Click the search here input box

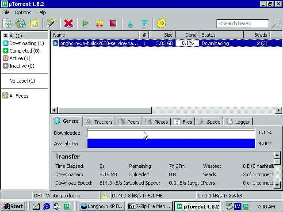click(x=243, y=23)
